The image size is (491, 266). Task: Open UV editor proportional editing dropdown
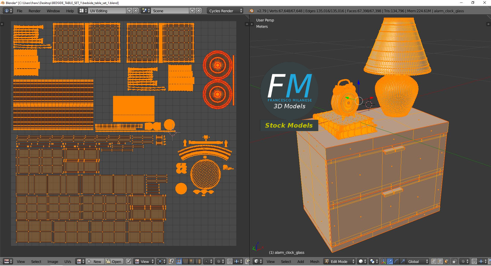(220, 261)
